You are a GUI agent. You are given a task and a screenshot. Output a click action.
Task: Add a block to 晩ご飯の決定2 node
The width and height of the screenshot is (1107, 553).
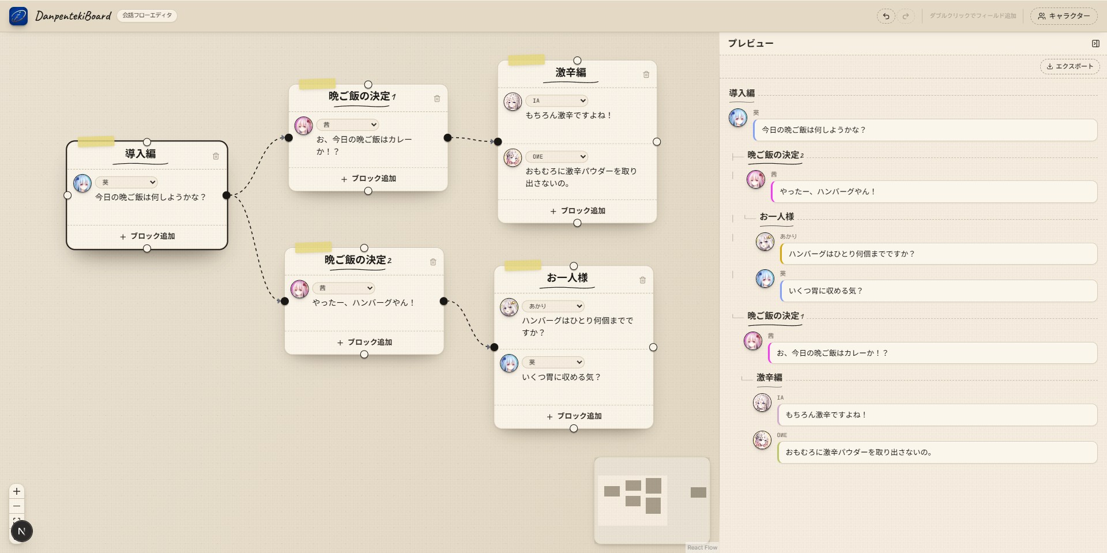pos(364,343)
